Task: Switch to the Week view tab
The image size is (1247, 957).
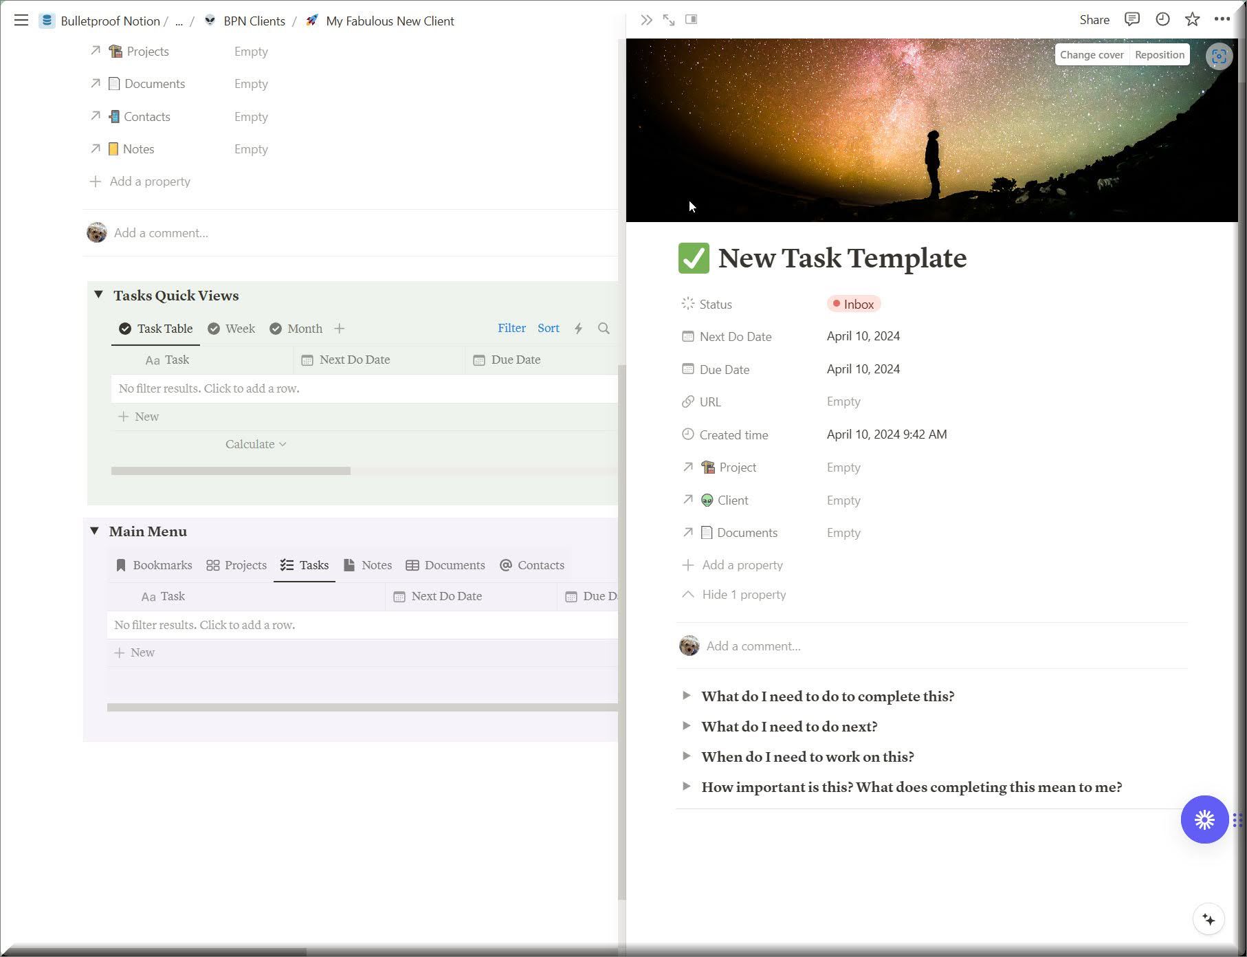Action: coord(232,329)
